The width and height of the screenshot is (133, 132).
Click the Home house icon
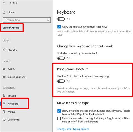(4, 12)
